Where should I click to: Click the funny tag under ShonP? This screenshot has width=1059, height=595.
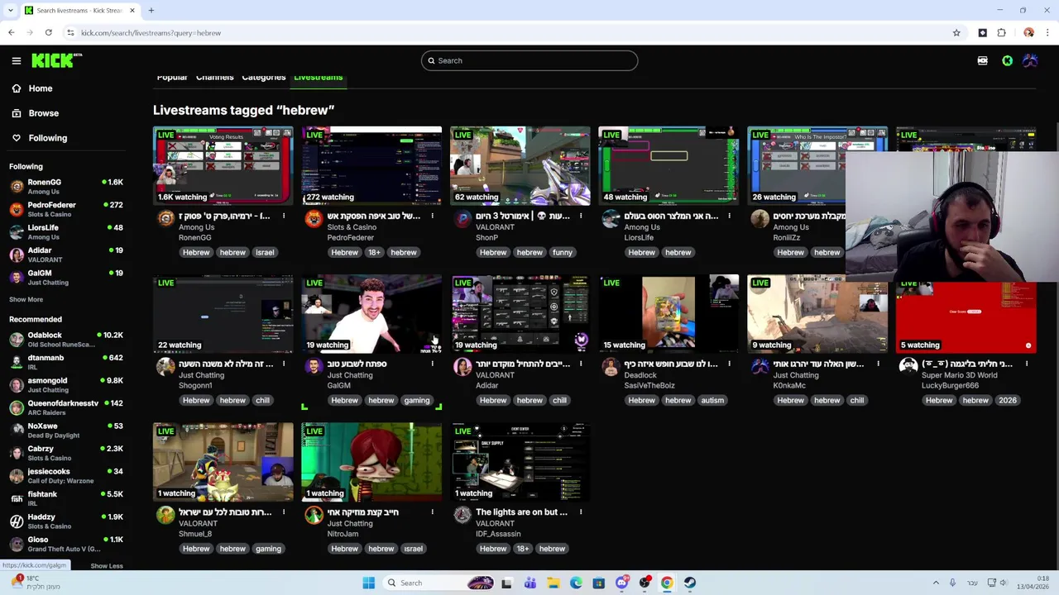563,253
